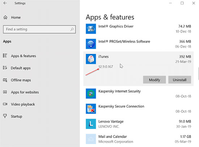Image resolution: width=199 pixels, height=147 pixels.
Task: Click the search magnifier in Find a setting
Action: point(72,29)
